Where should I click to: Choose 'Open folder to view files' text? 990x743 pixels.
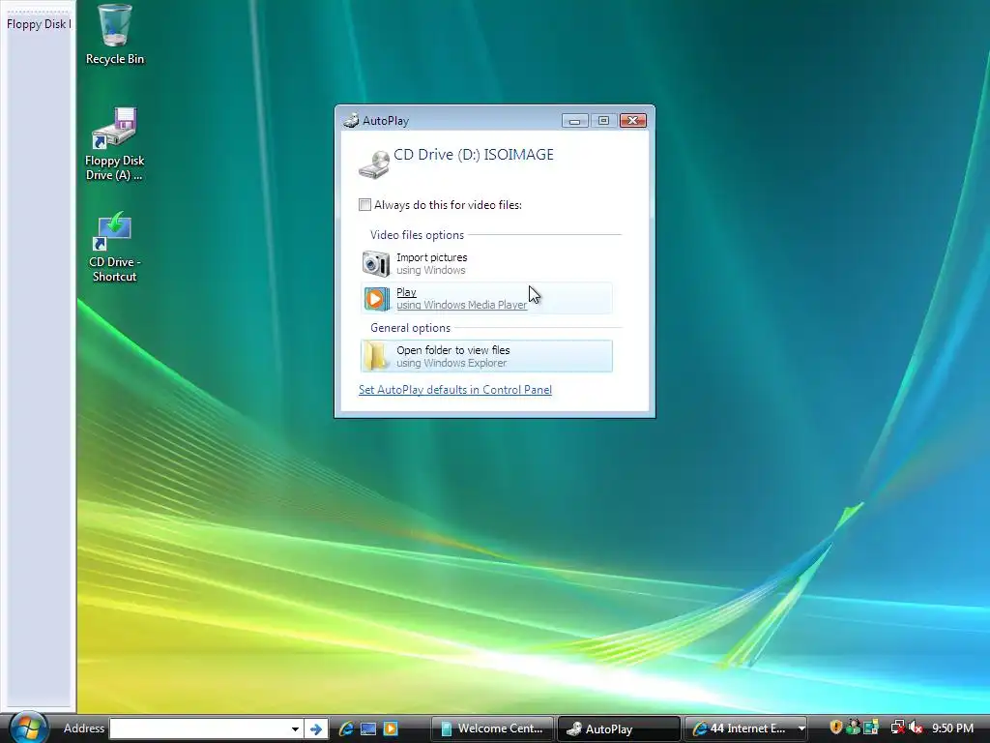click(x=453, y=350)
